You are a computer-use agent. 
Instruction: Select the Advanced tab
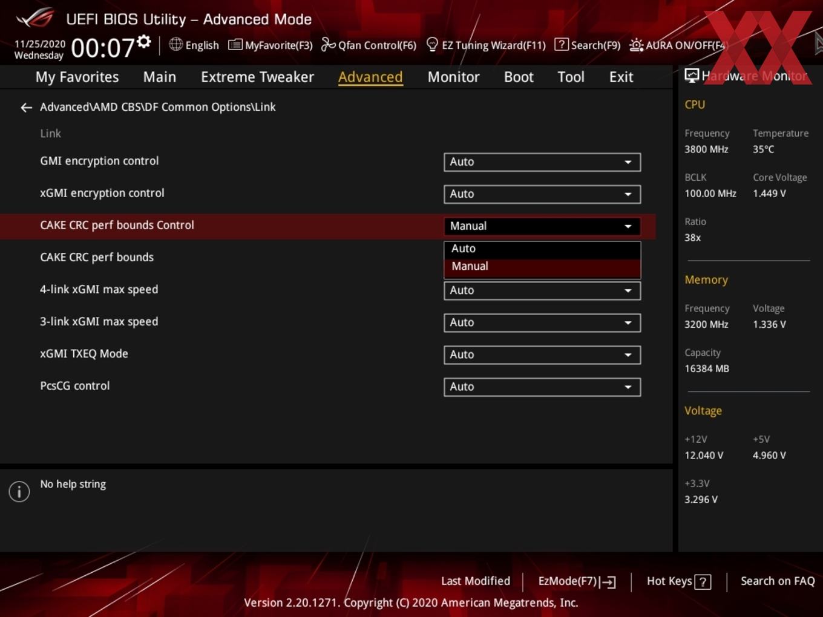coord(370,77)
